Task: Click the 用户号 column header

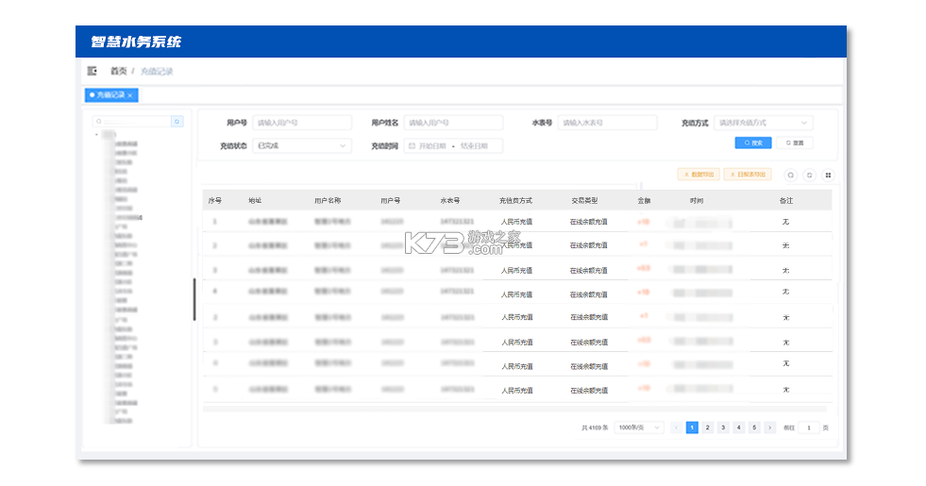Action: pyautogui.click(x=391, y=201)
